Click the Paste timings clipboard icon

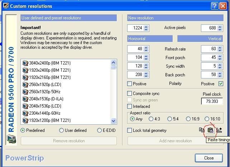click(210, 130)
